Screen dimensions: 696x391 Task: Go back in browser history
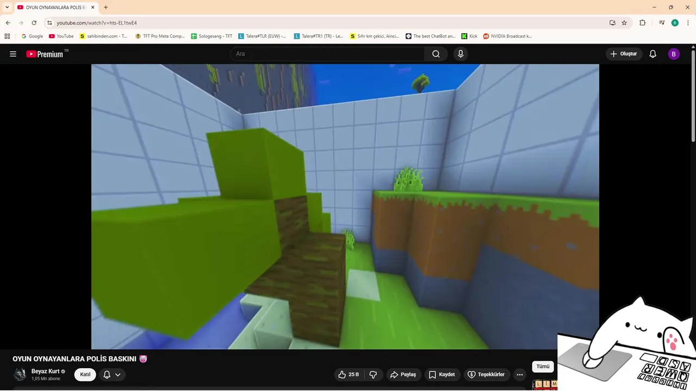8,23
